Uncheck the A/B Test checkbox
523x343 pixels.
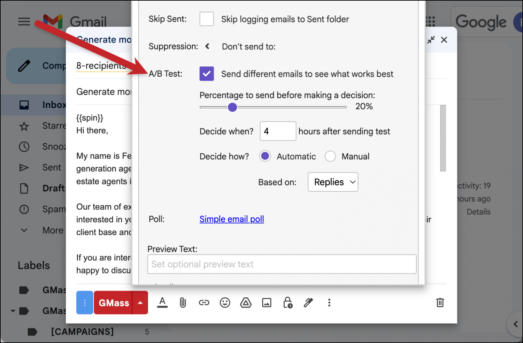(206, 74)
